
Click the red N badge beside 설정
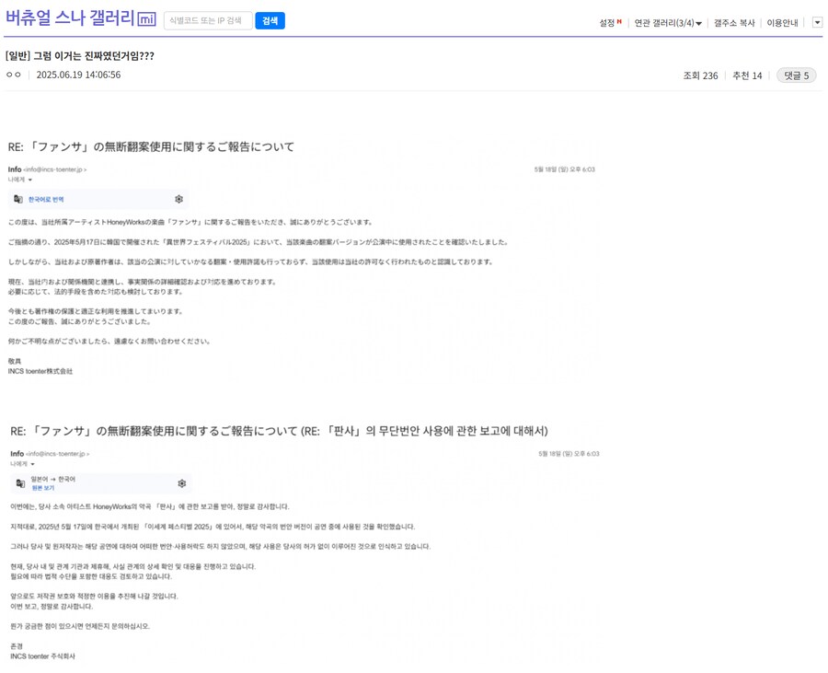tap(619, 21)
